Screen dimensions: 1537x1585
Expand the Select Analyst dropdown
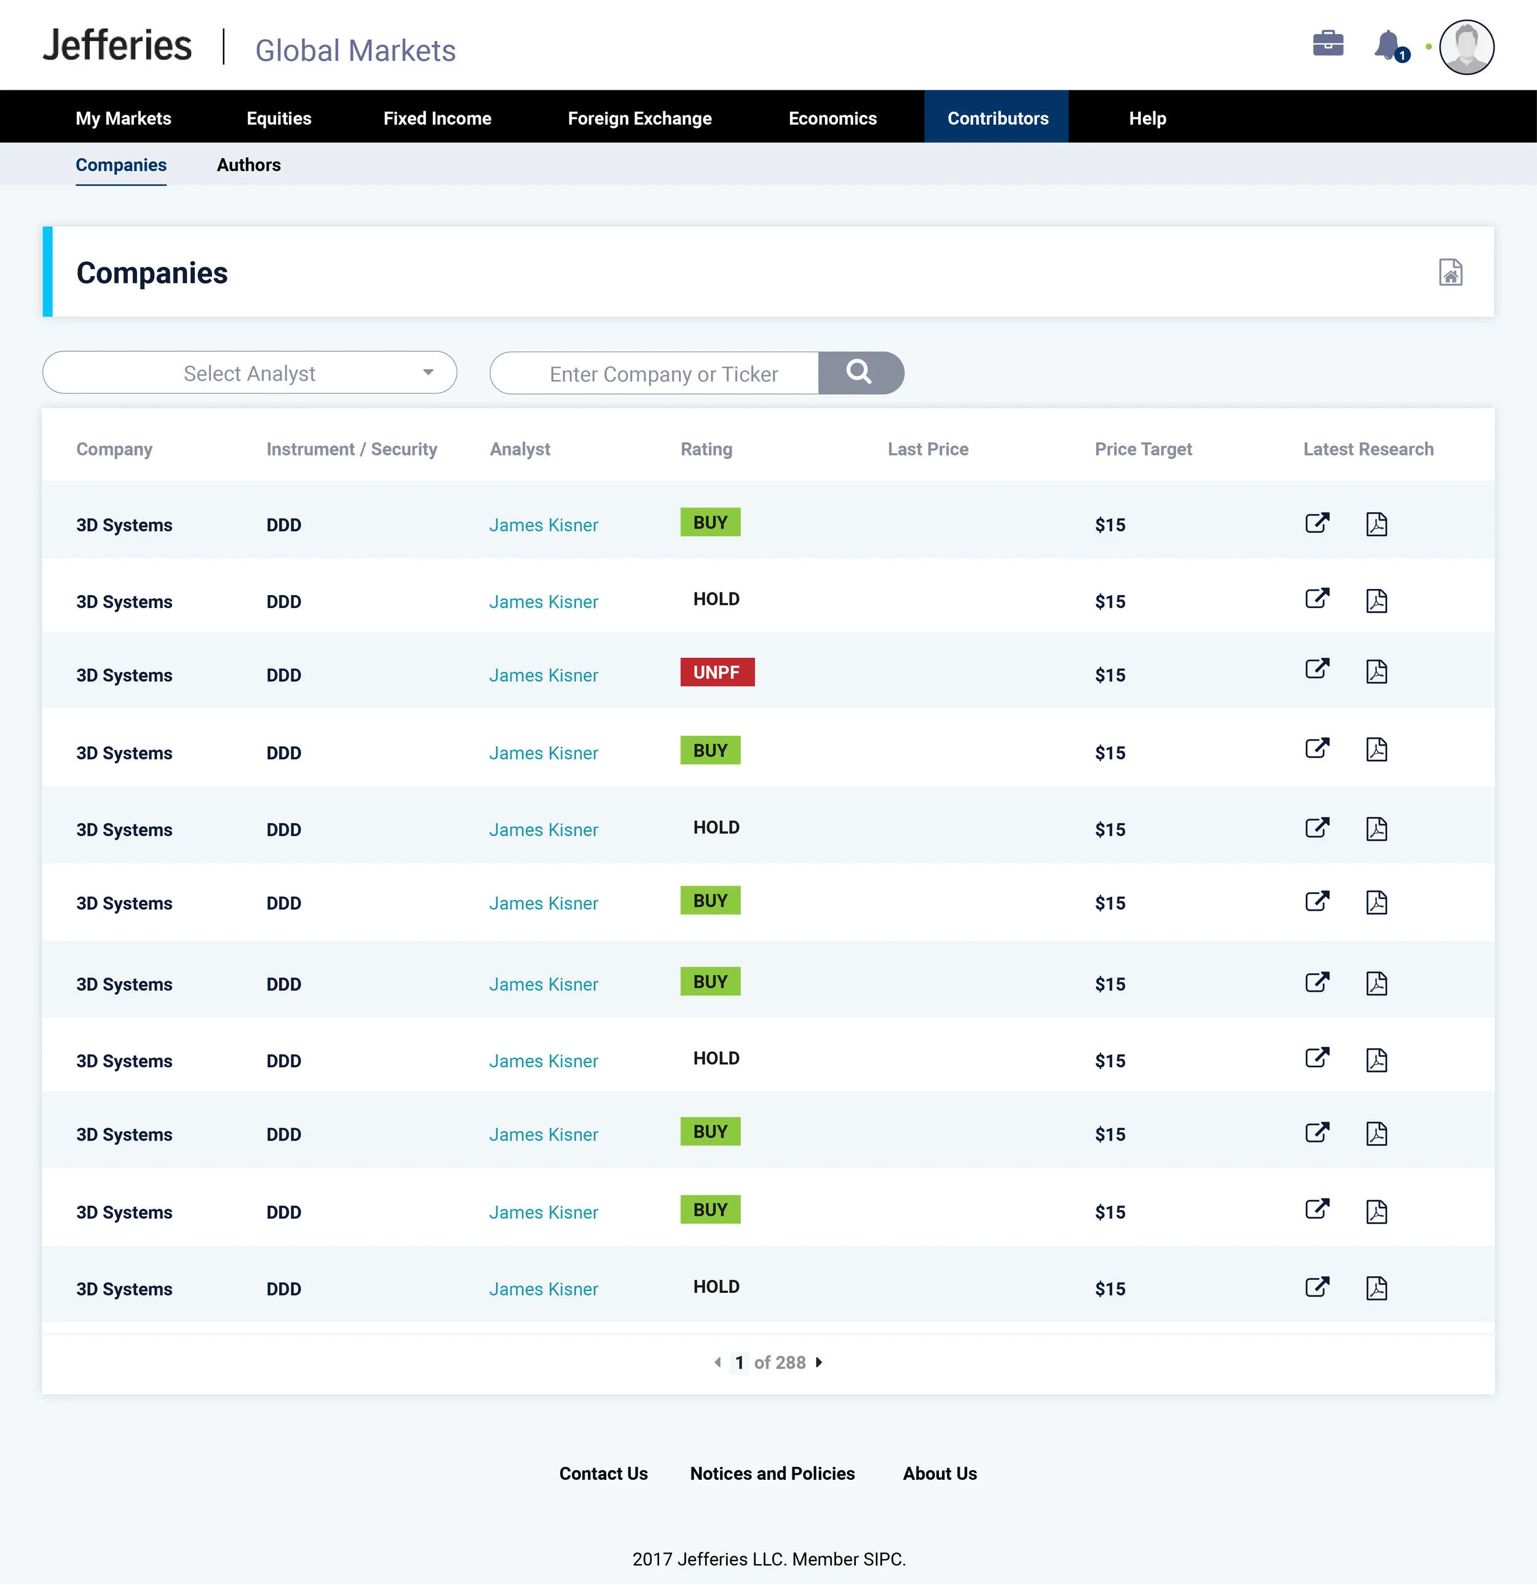pos(249,373)
